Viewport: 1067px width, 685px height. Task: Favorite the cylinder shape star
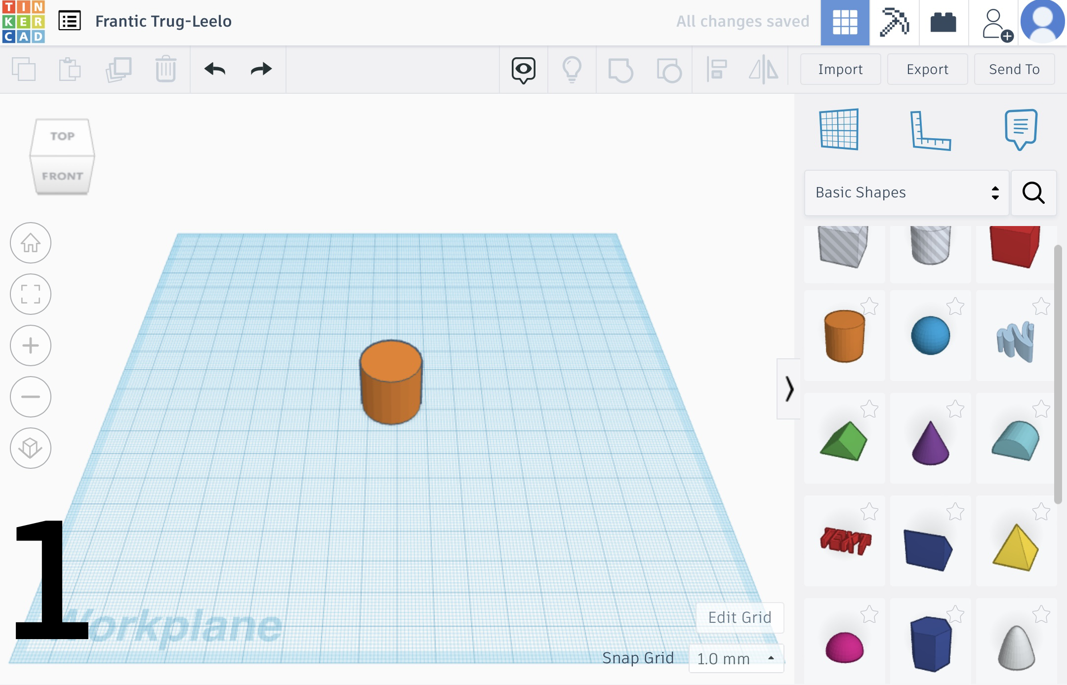tap(869, 306)
